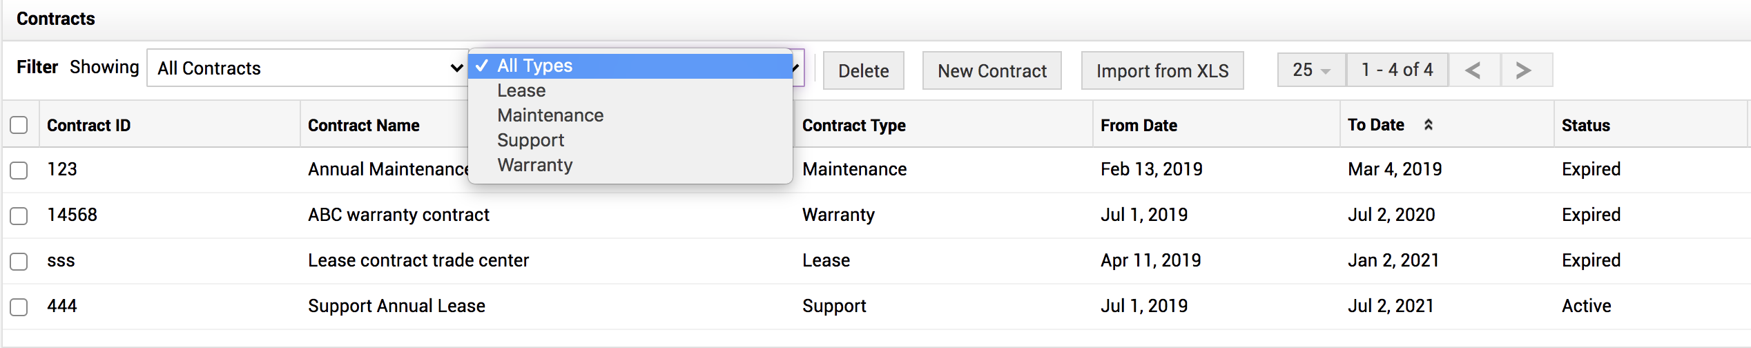Viewport: 1751px width, 348px height.
Task: Select Support contract type option
Action: 530,140
